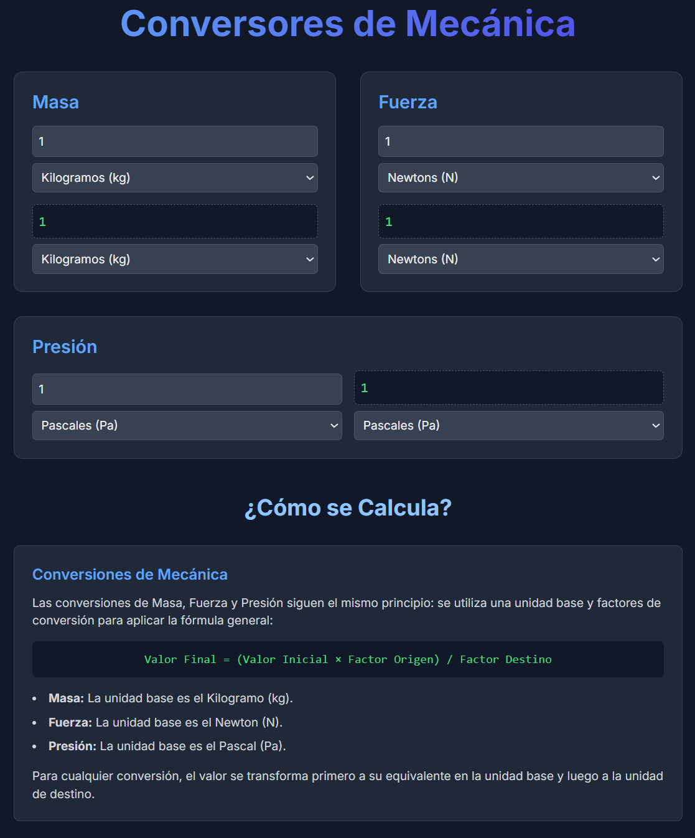Open the Fuerza source Newtons dropdown
Screen dimensions: 695x838
521,178
